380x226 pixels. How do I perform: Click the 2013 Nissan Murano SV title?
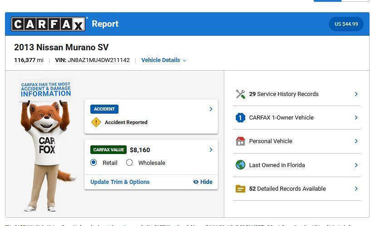61,47
